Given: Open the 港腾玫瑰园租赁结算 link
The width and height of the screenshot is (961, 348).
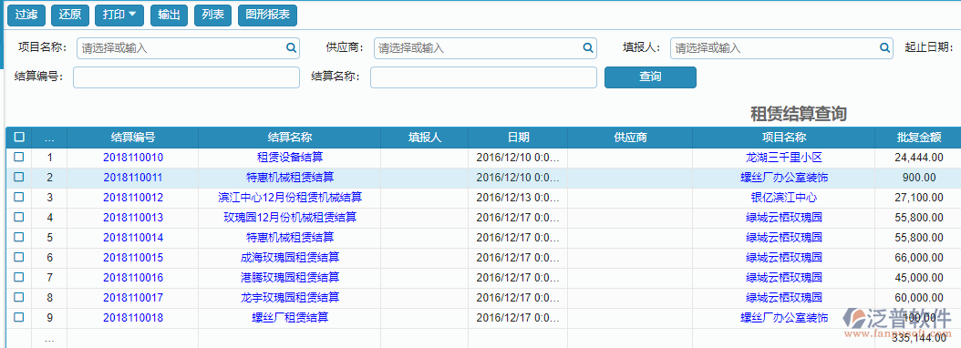Looking at the screenshot, I should (290, 278).
